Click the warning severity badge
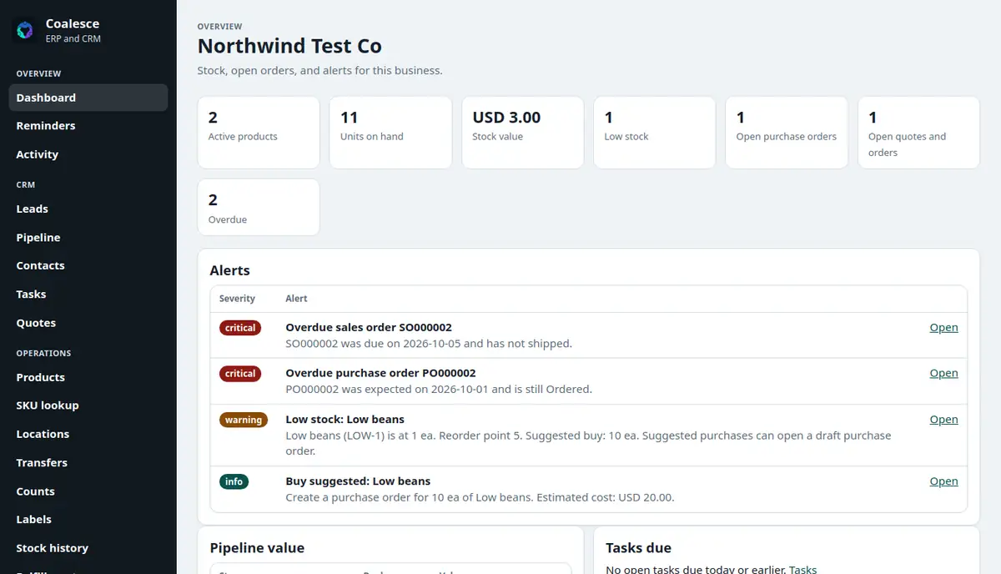Image resolution: width=1001 pixels, height=574 pixels. [x=244, y=420]
